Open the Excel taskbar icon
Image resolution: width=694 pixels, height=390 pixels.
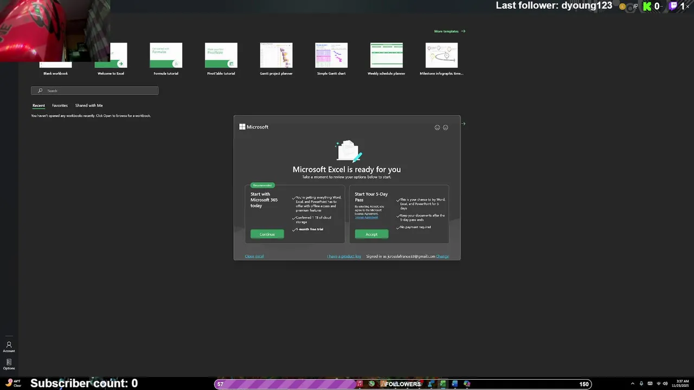click(x=443, y=384)
